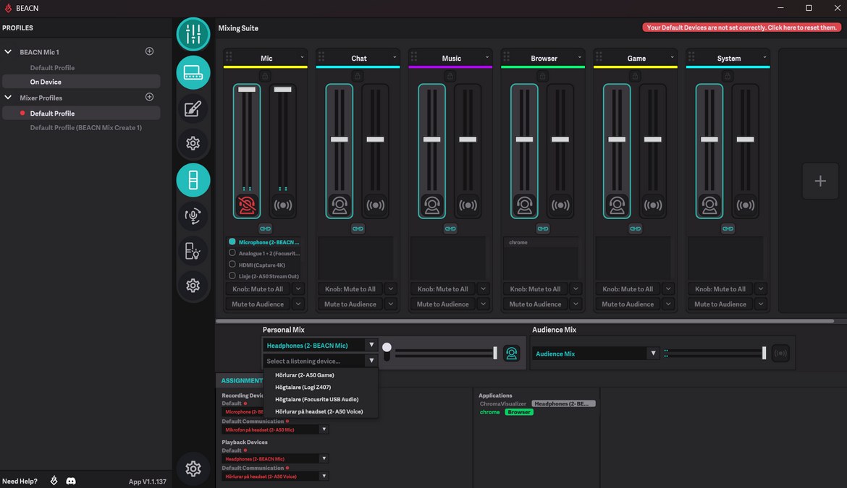Collapse the Mixer Profiles tree section
The width and height of the screenshot is (847, 488).
[x=9, y=98]
